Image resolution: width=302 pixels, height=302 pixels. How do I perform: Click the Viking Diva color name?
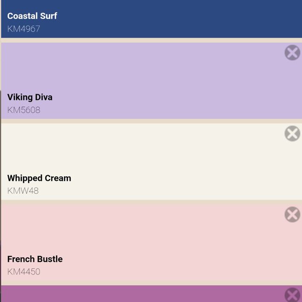(30, 97)
